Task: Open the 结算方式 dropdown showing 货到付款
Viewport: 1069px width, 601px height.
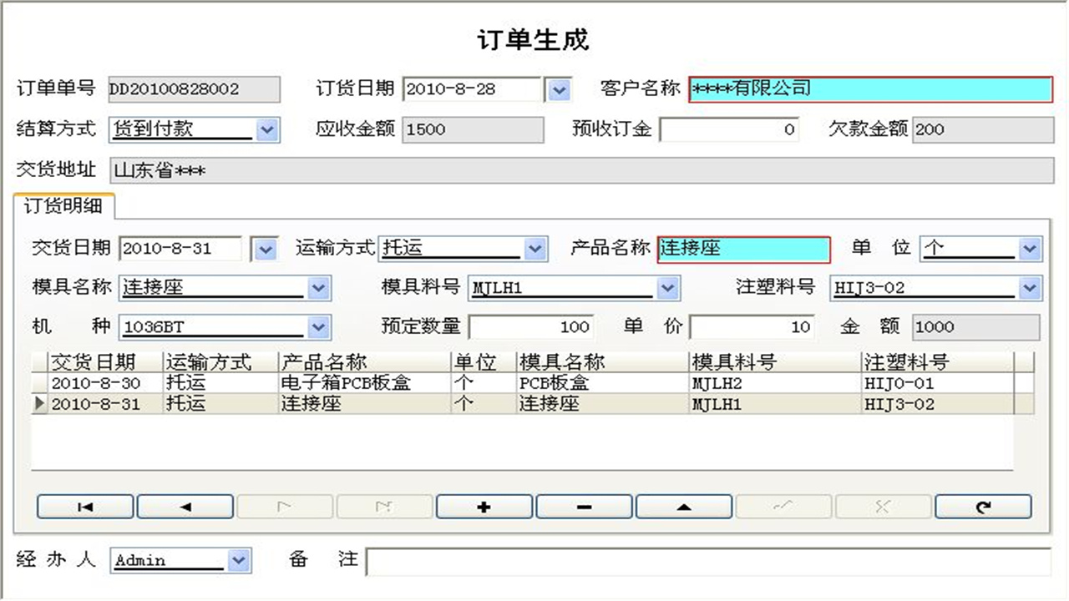Action: coord(267,130)
